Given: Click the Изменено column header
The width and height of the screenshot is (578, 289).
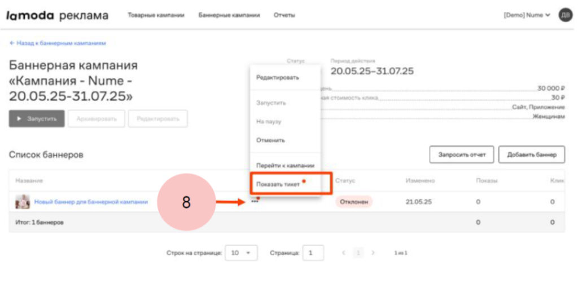Looking at the screenshot, I should 420,180.
